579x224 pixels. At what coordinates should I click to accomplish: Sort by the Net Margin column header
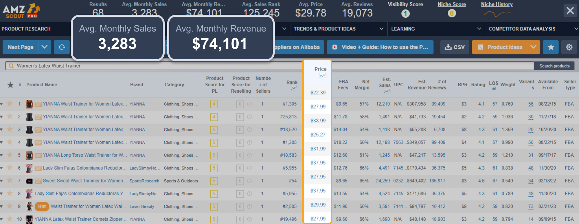[x=362, y=85]
